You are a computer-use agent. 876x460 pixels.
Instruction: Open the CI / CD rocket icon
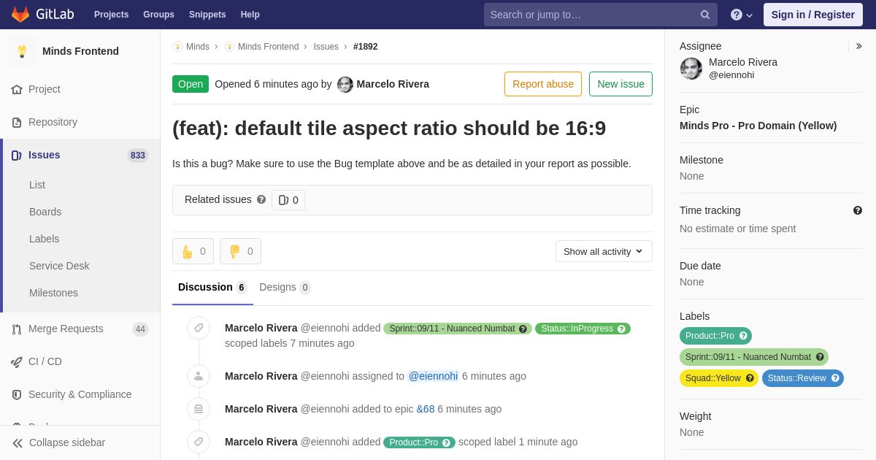(x=17, y=361)
